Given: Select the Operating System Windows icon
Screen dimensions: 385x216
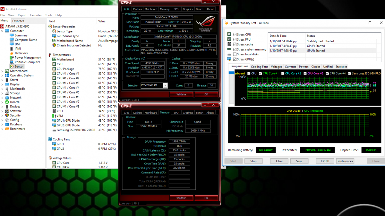Looking at the screenshot, I should click(x=7, y=76).
